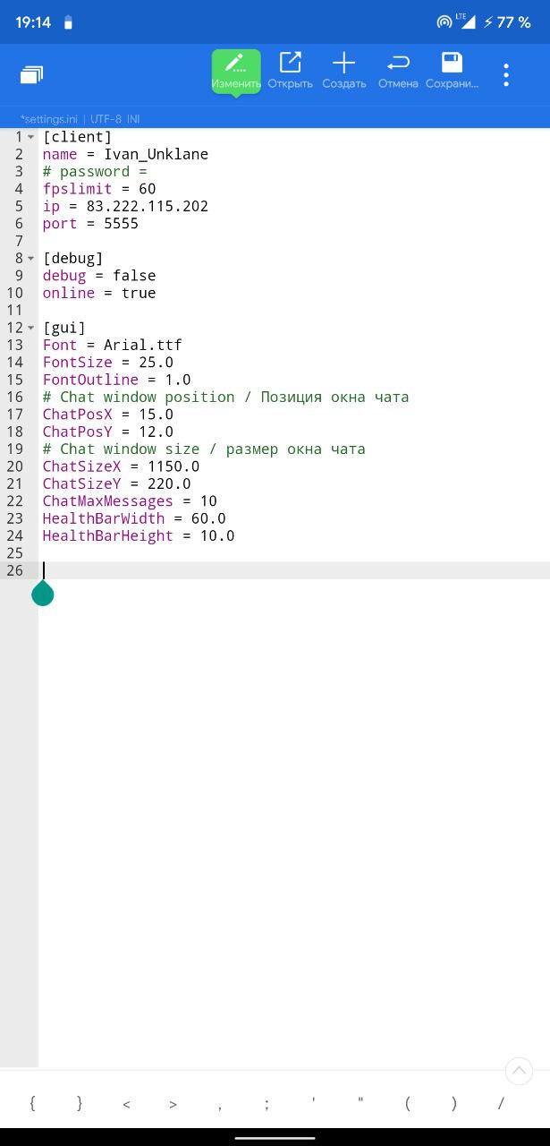Collapse the [client] section fold arrow
This screenshot has height=1146, width=550.
31,137
